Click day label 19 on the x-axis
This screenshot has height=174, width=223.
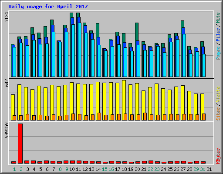click(x=131, y=169)
